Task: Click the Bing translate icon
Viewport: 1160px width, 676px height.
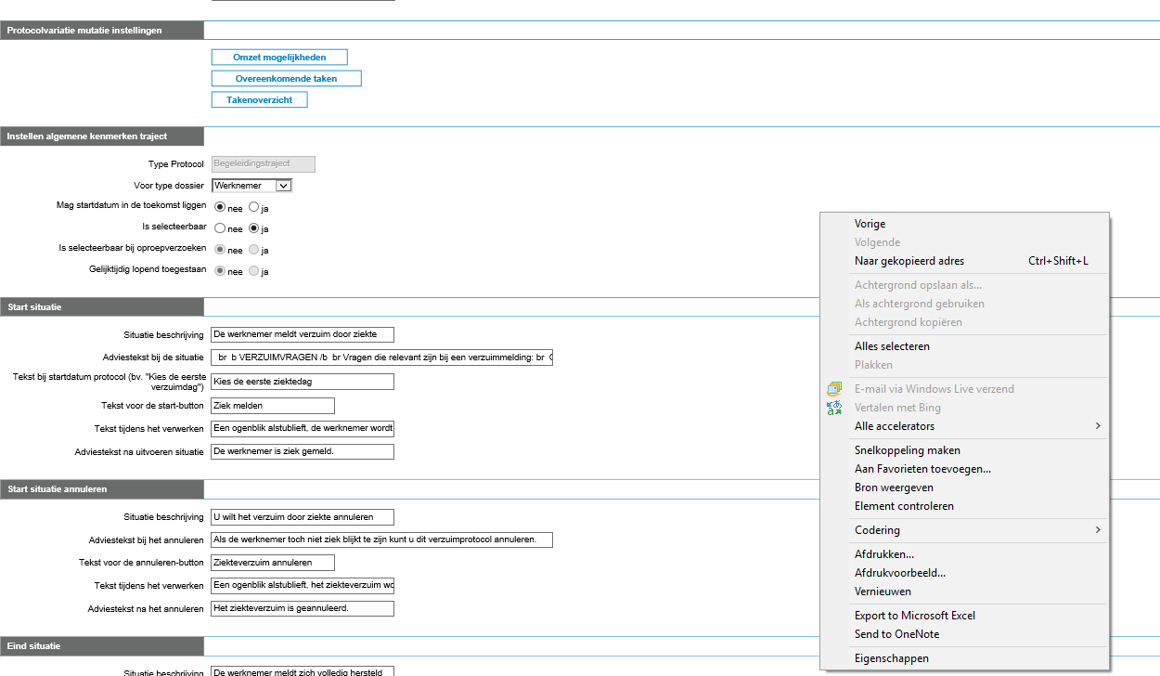Action: coord(833,408)
